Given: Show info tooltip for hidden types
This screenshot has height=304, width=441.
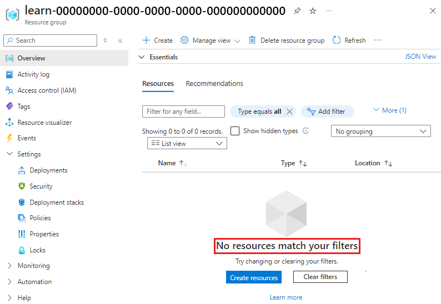Looking at the screenshot, I should coord(305,131).
